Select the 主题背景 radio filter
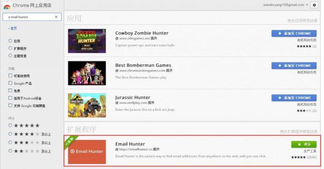324x169 pixels. point(10,55)
